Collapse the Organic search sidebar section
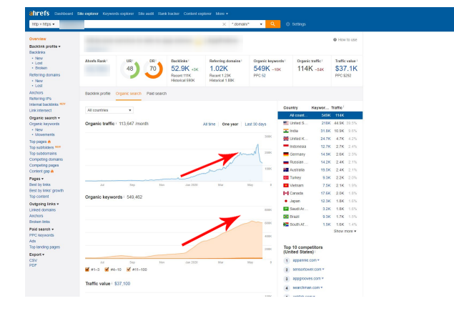The height and width of the screenshot is (316, 454). [44, 118]
